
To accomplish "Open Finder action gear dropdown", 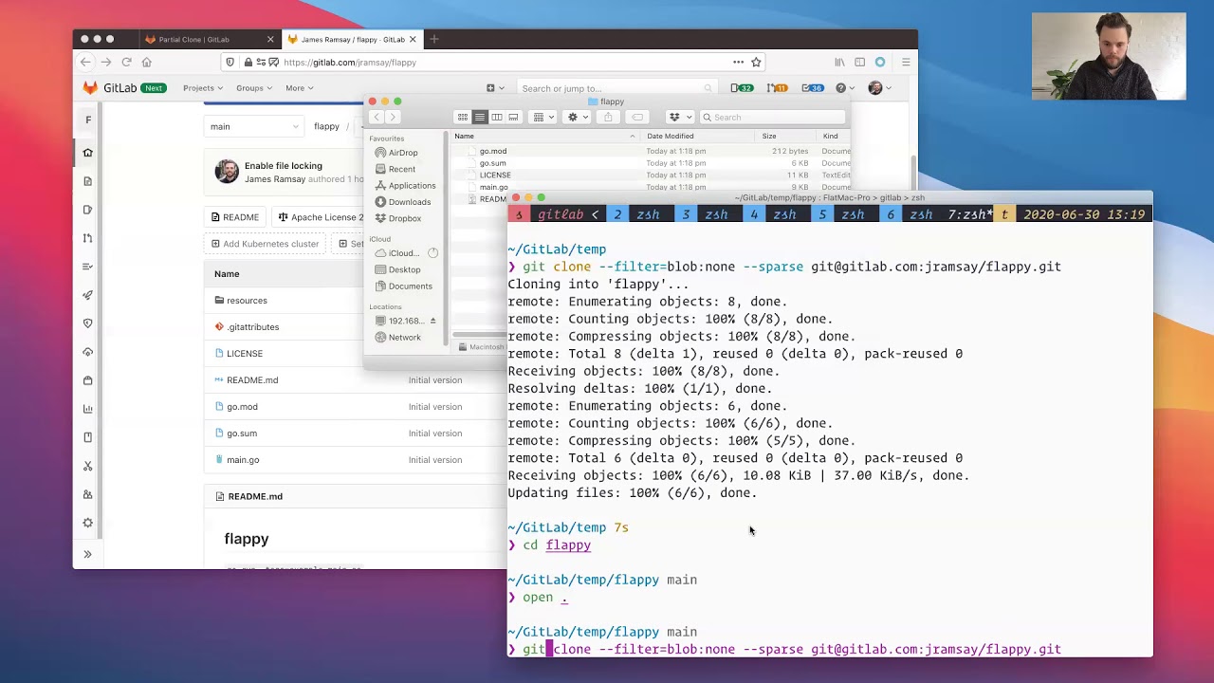I will coord(576,118).
